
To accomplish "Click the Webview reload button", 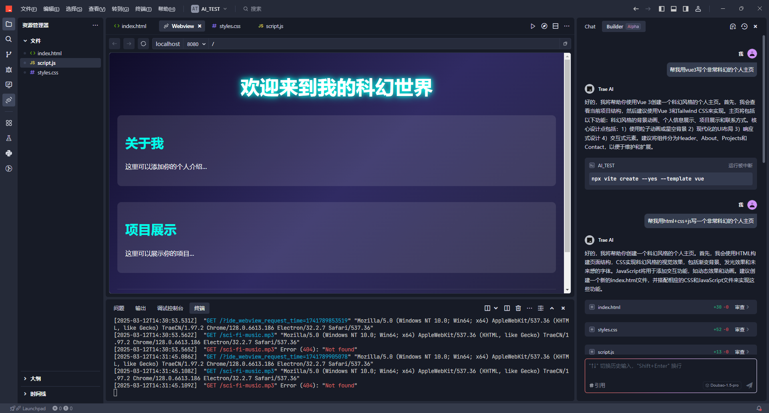I will (143, 44).
